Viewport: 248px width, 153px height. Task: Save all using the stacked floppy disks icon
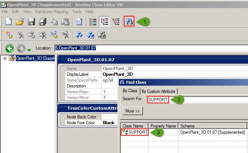43,21
